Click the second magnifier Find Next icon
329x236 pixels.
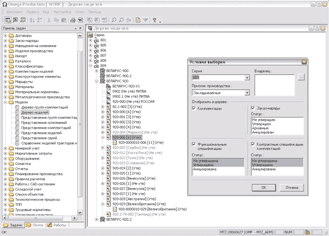pos(121,20)
